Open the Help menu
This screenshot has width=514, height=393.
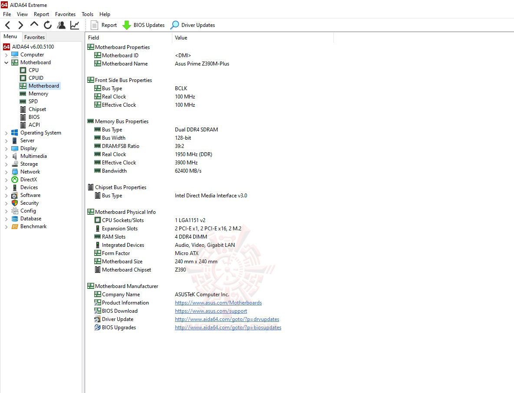105,14
